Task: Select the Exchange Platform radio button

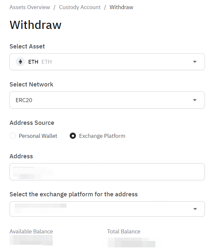Action: [x=73, y=136]
